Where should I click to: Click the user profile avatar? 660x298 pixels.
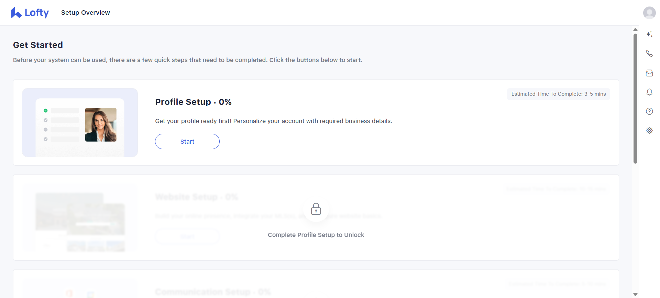649,13
